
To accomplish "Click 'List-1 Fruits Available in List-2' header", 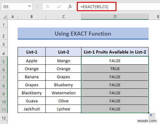I will 115,52.
